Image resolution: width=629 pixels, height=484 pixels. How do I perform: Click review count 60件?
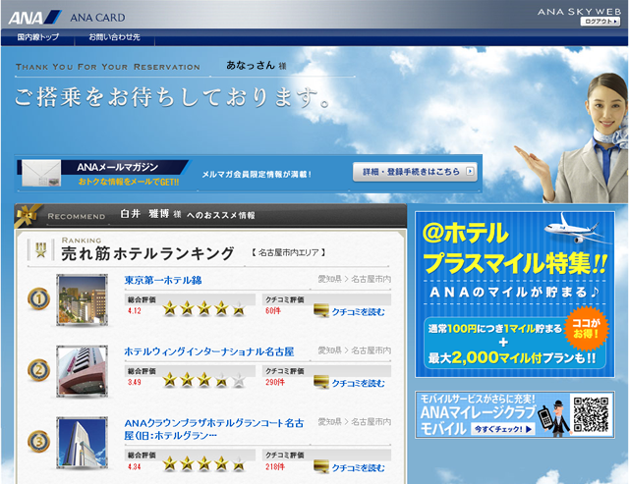pyautogui.click(x=273, y=310)
